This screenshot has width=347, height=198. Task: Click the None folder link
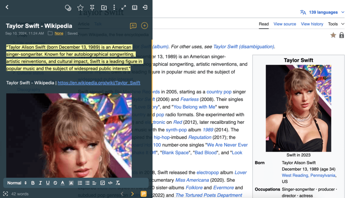pyautogui.click(x=59, y=34)
